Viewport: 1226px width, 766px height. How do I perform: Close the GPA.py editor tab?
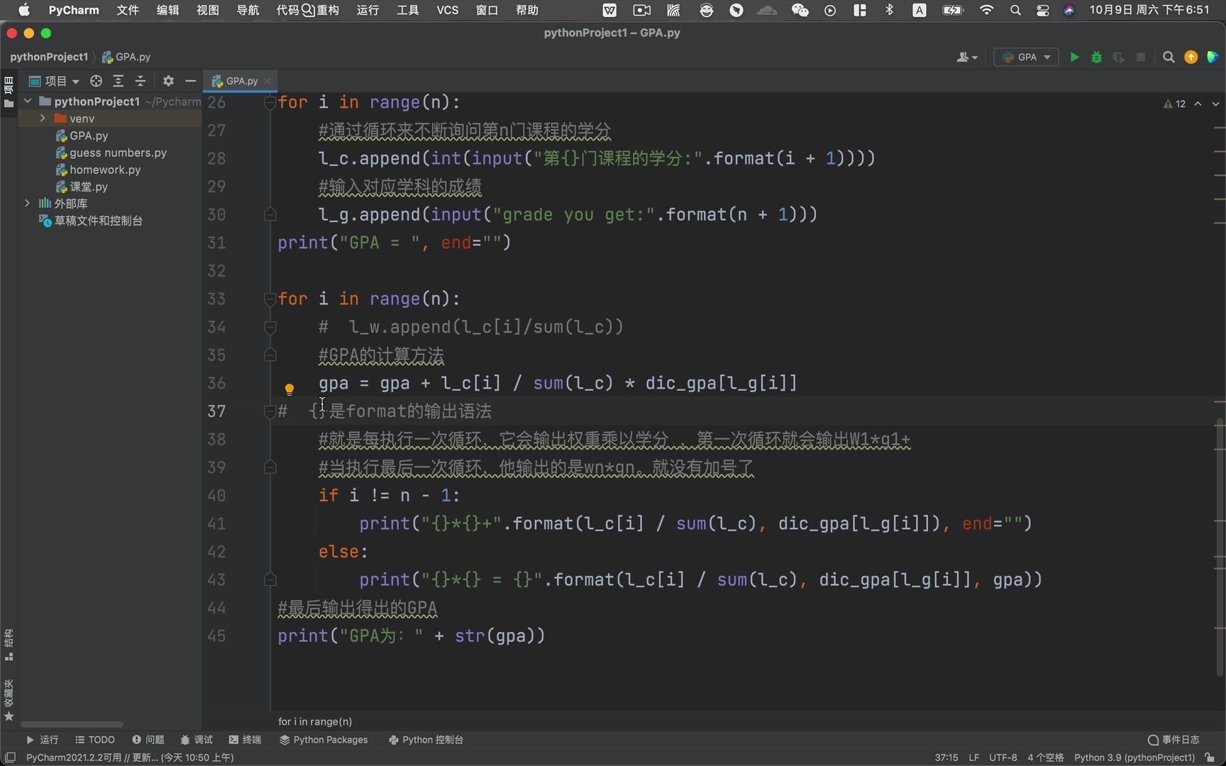pos(267,81)
